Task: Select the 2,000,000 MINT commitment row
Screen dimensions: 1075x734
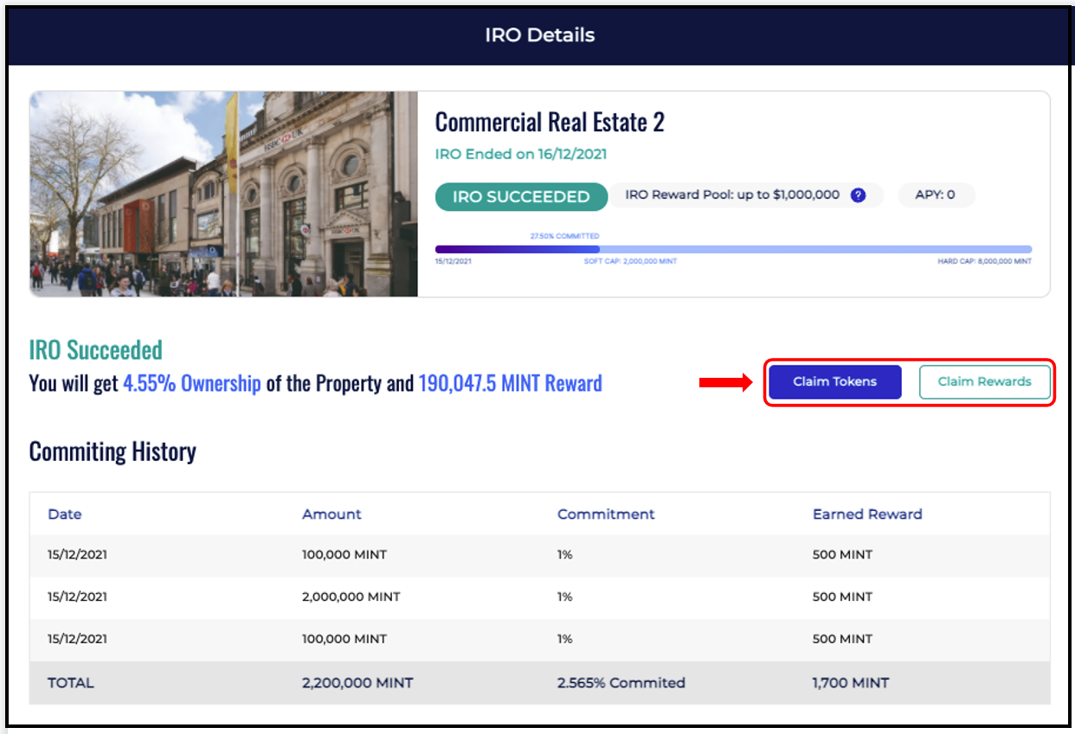Action: [x=540, y=597]
